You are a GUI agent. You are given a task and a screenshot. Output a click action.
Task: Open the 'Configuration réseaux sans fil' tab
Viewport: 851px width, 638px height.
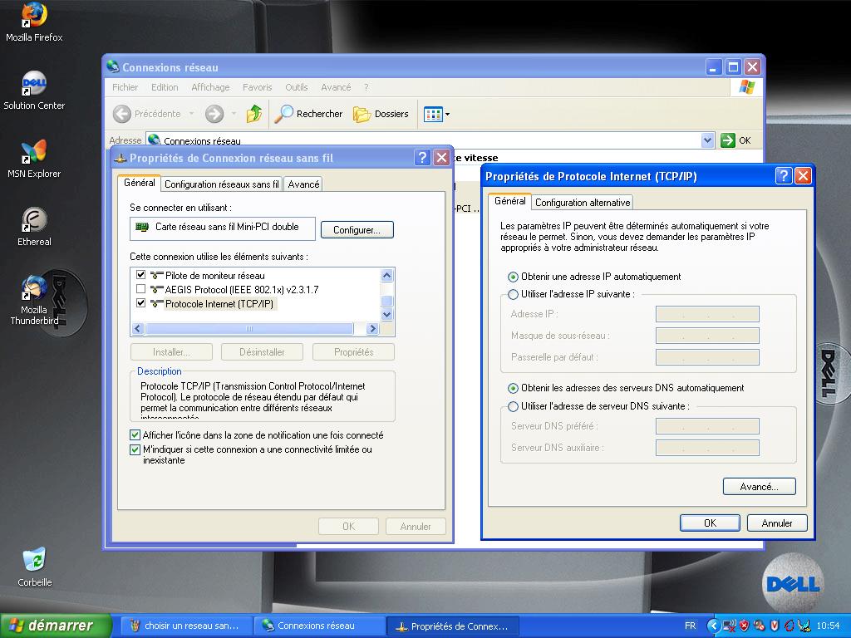[x=221, y=184]
